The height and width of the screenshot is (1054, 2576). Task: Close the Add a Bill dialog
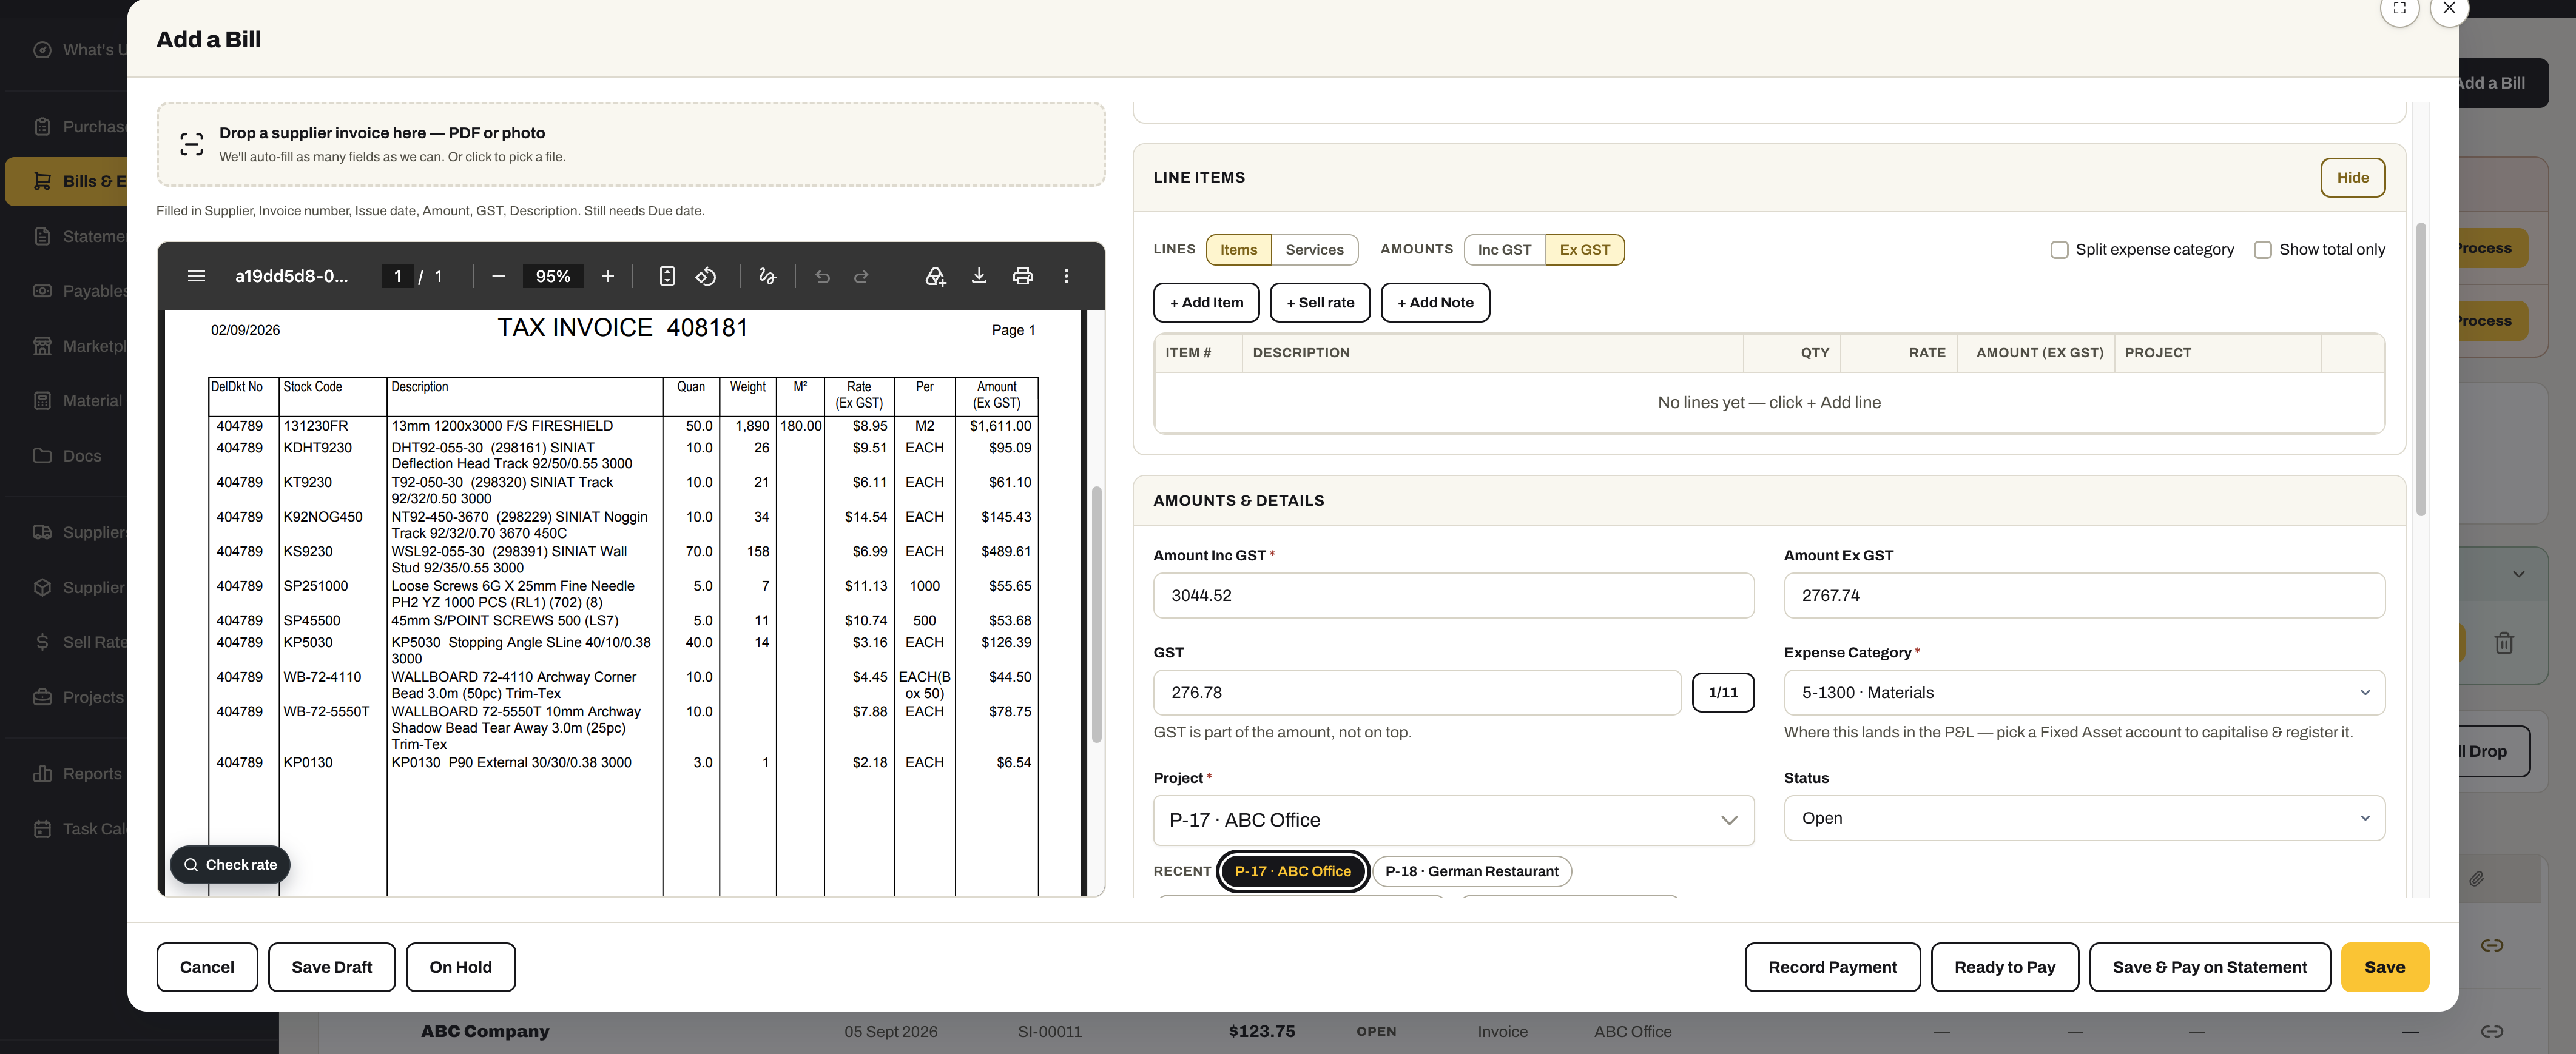[2449, 8]
